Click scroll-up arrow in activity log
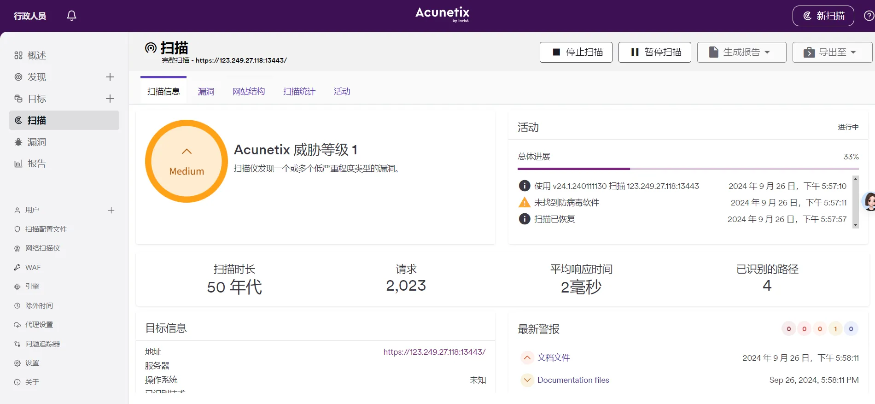 pos(856,179)
